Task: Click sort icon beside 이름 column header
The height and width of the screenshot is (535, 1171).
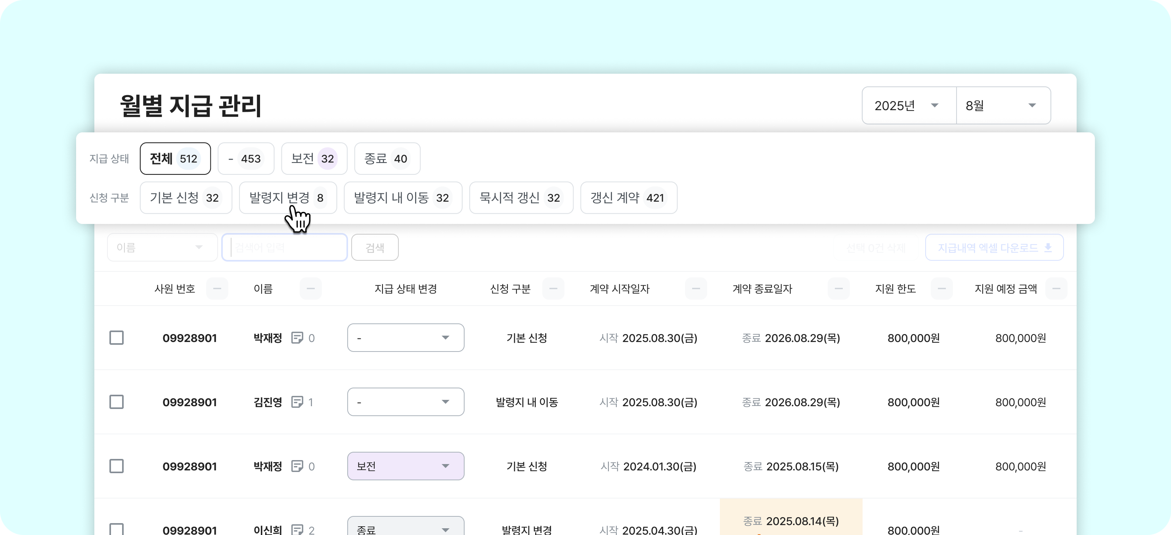Action: pyautogui.click(x=310, y=289)
